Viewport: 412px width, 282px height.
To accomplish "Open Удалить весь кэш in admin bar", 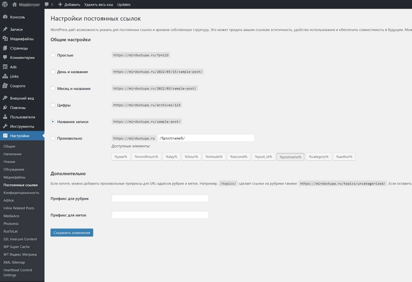I will 99,5.
